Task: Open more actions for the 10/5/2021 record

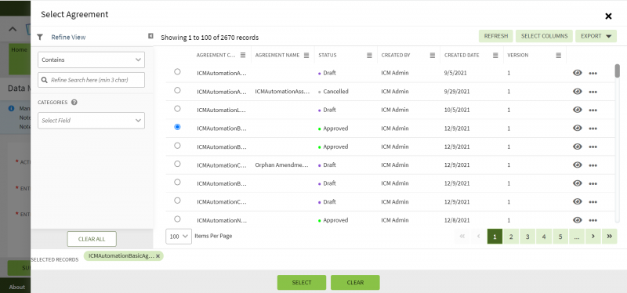Action: 593,110
